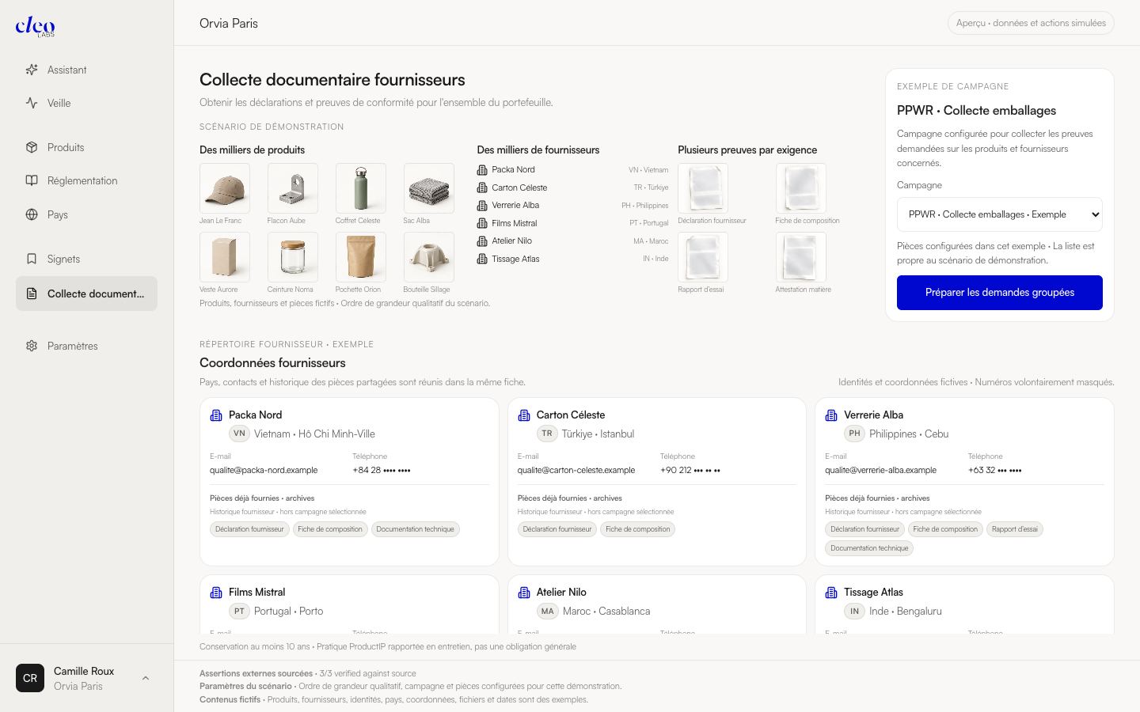Click the VN country badge on Packa Nord card

click(239, 434)
